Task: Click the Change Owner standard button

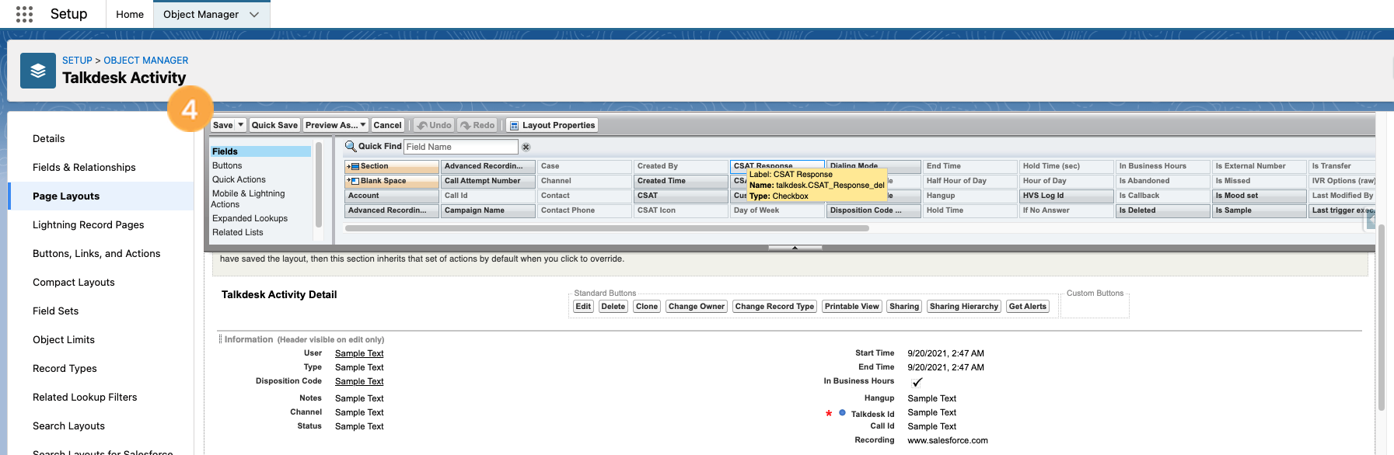Action: point(697,307)
